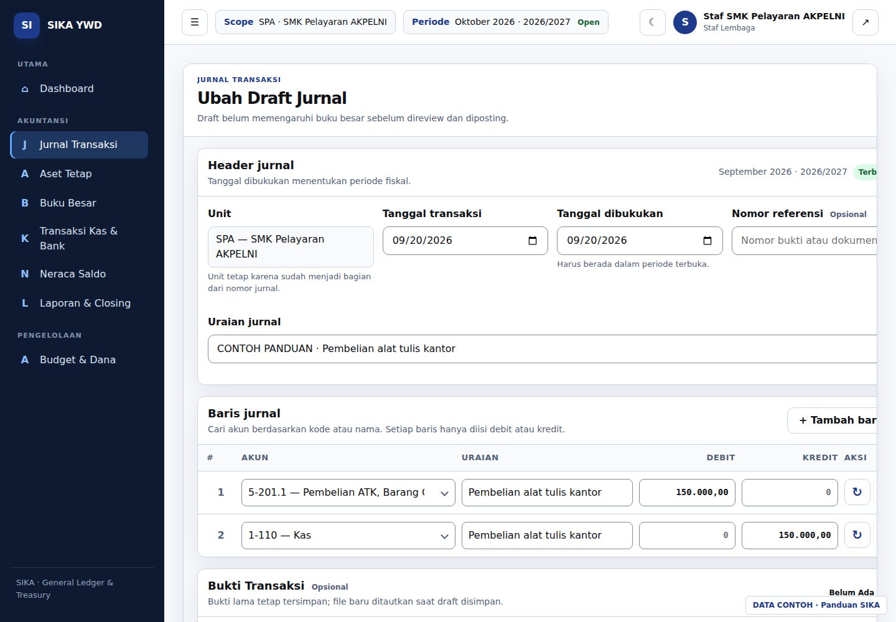Edit the row 1 uraian field
Viewport: 896px width, 622px height.
[547, 493]
